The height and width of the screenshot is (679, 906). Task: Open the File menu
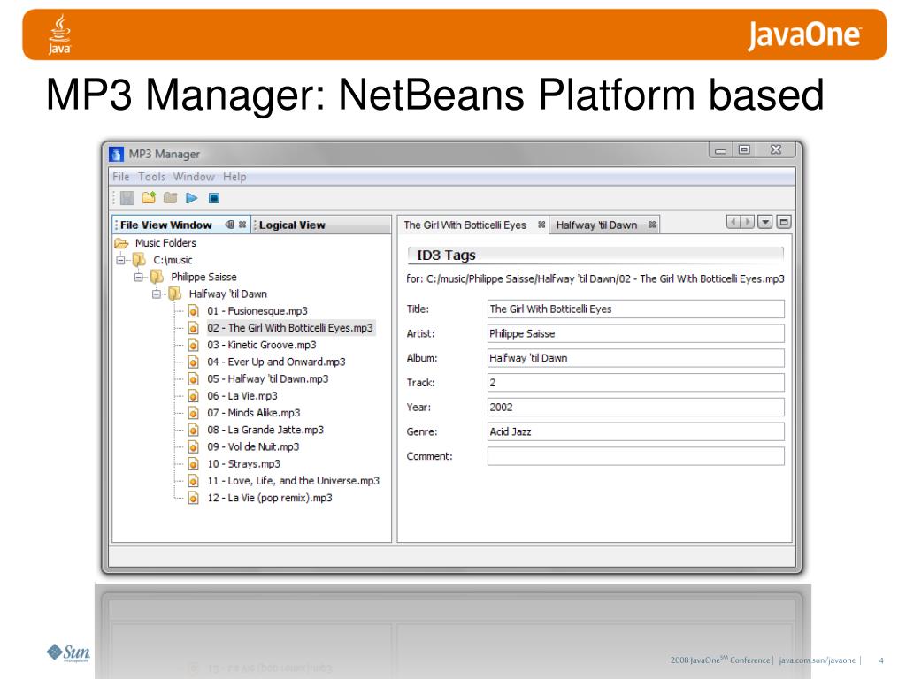[120, 177]
